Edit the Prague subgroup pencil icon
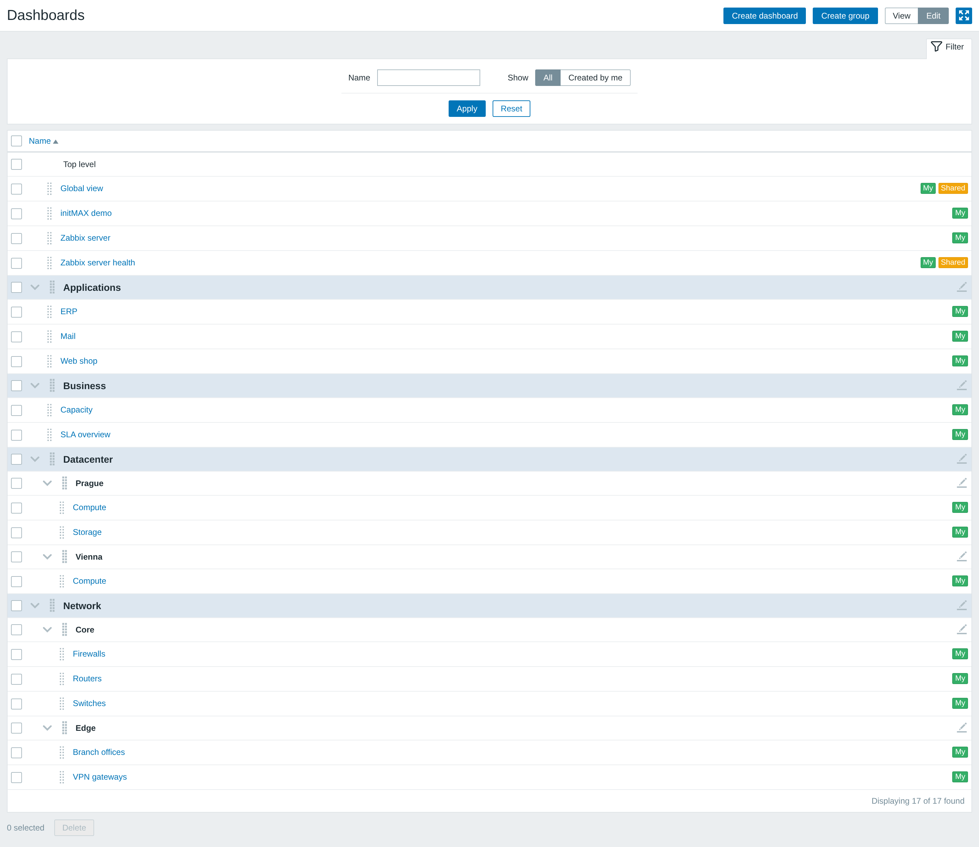This screenshot has height=847, width=979. click(x=961, y=483)
